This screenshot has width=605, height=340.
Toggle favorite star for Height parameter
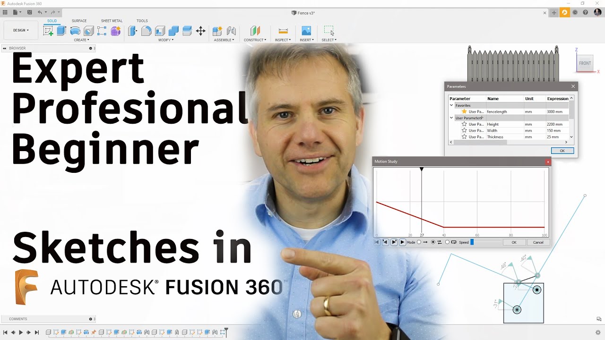pos(464,124)
